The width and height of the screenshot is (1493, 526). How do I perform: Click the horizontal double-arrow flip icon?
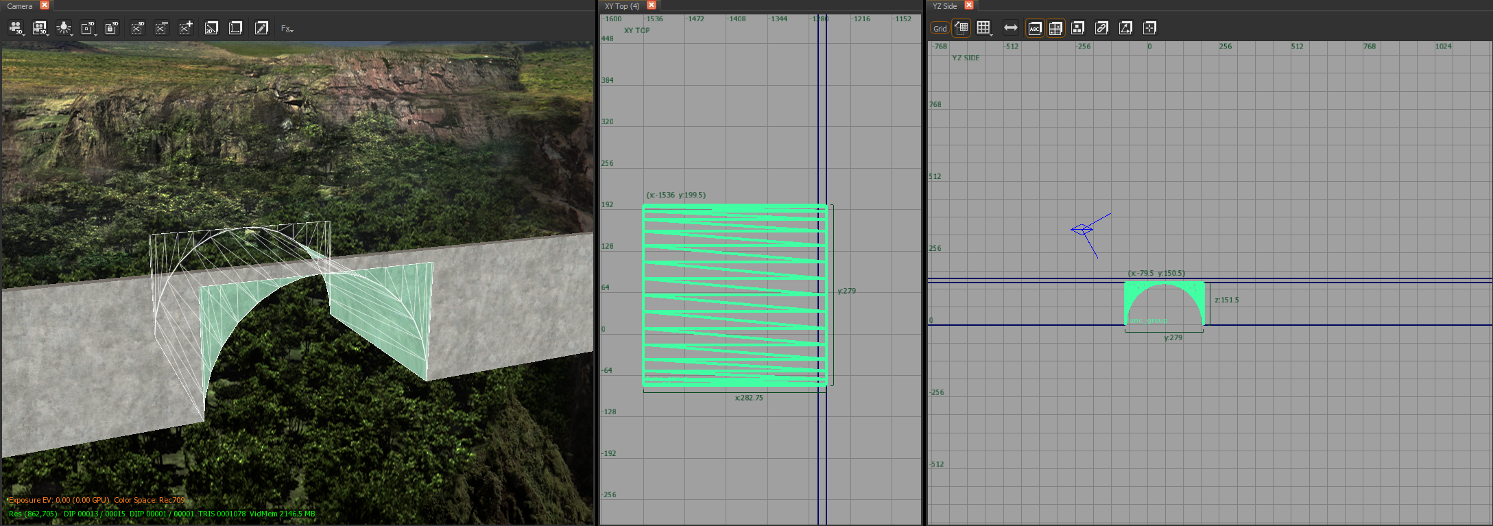[1010, 28]
